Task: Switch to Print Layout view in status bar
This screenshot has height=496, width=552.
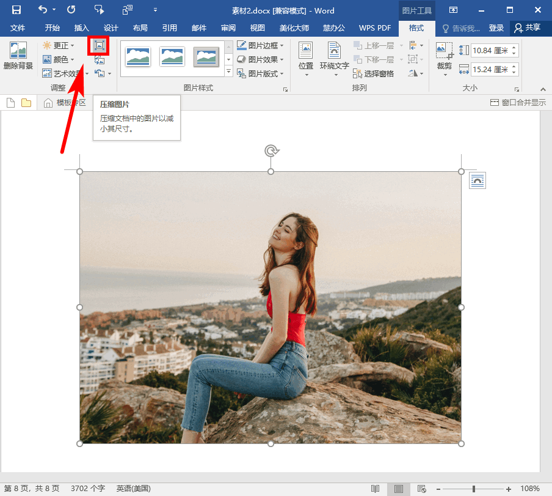Action: click(399, 489)
